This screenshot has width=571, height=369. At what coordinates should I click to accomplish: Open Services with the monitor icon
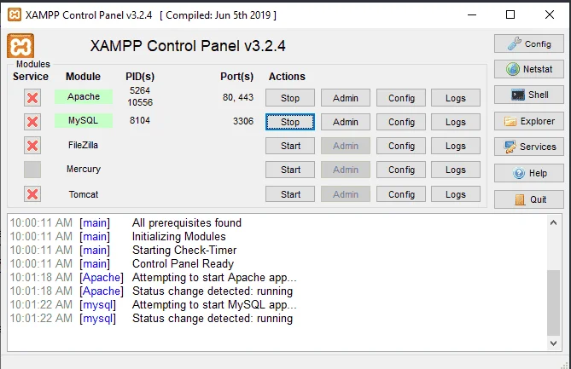[529, 147]
